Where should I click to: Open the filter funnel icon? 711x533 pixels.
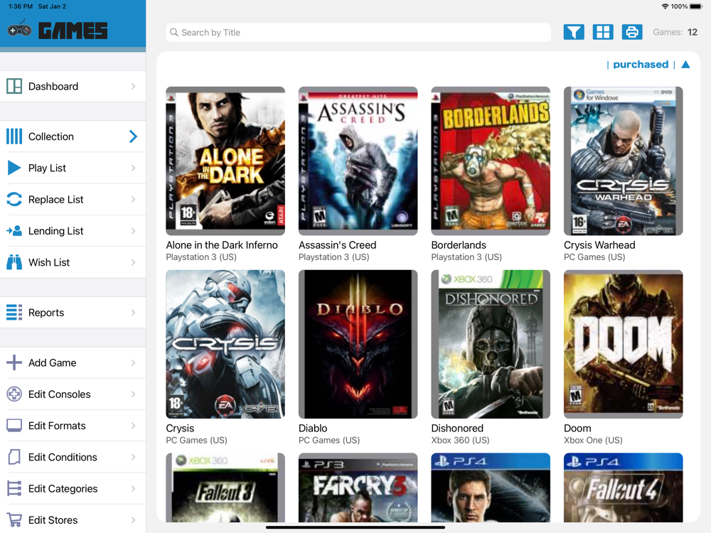[574, 32]
